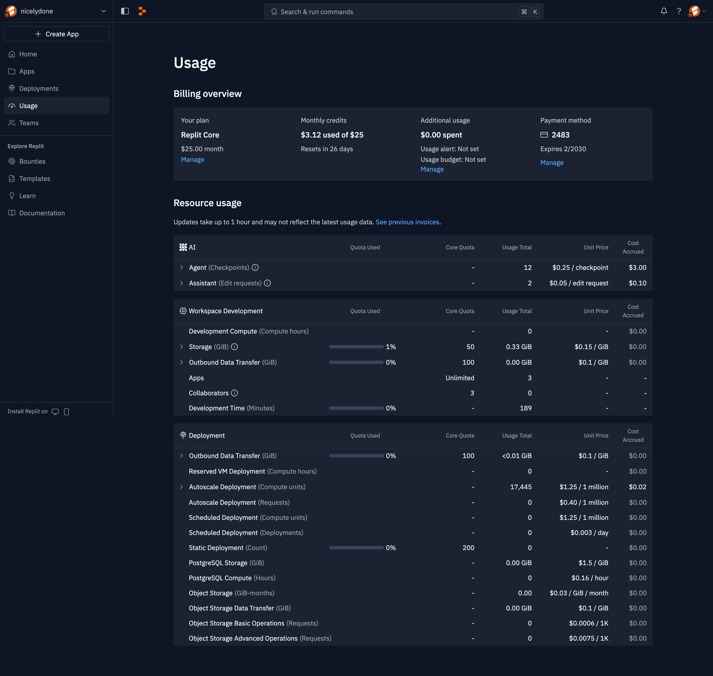Open Bounties in the sidebar
Screen dimensions: 713x676
point(56,161)
